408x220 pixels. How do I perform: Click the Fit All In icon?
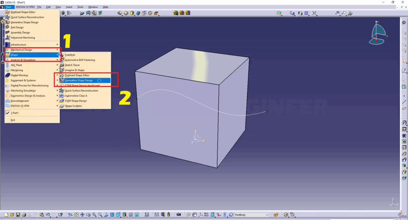coord(76,215)
